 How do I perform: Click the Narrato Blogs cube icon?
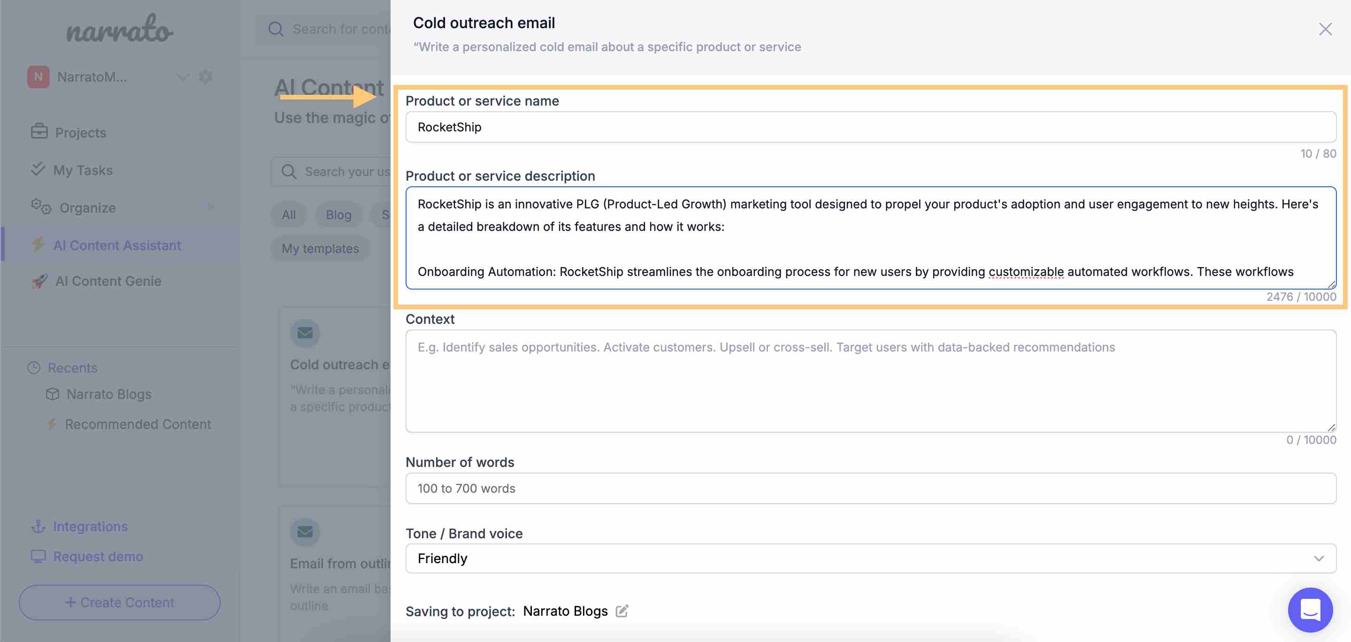(53, 393)
